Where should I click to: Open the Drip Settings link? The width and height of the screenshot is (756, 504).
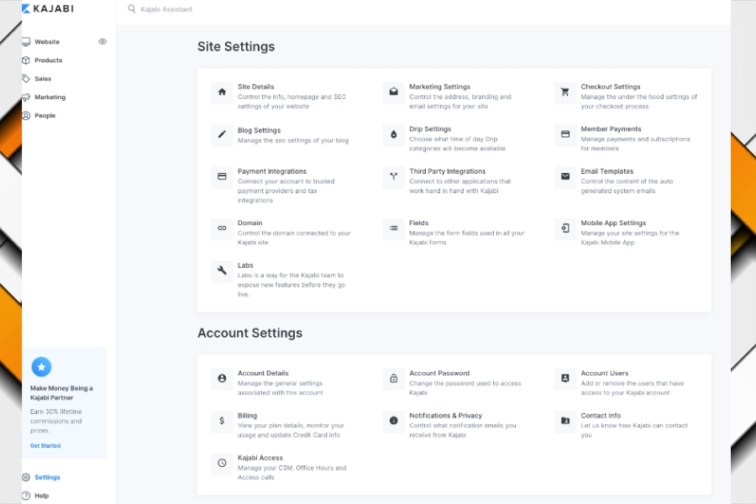click(x=430, y=129)
